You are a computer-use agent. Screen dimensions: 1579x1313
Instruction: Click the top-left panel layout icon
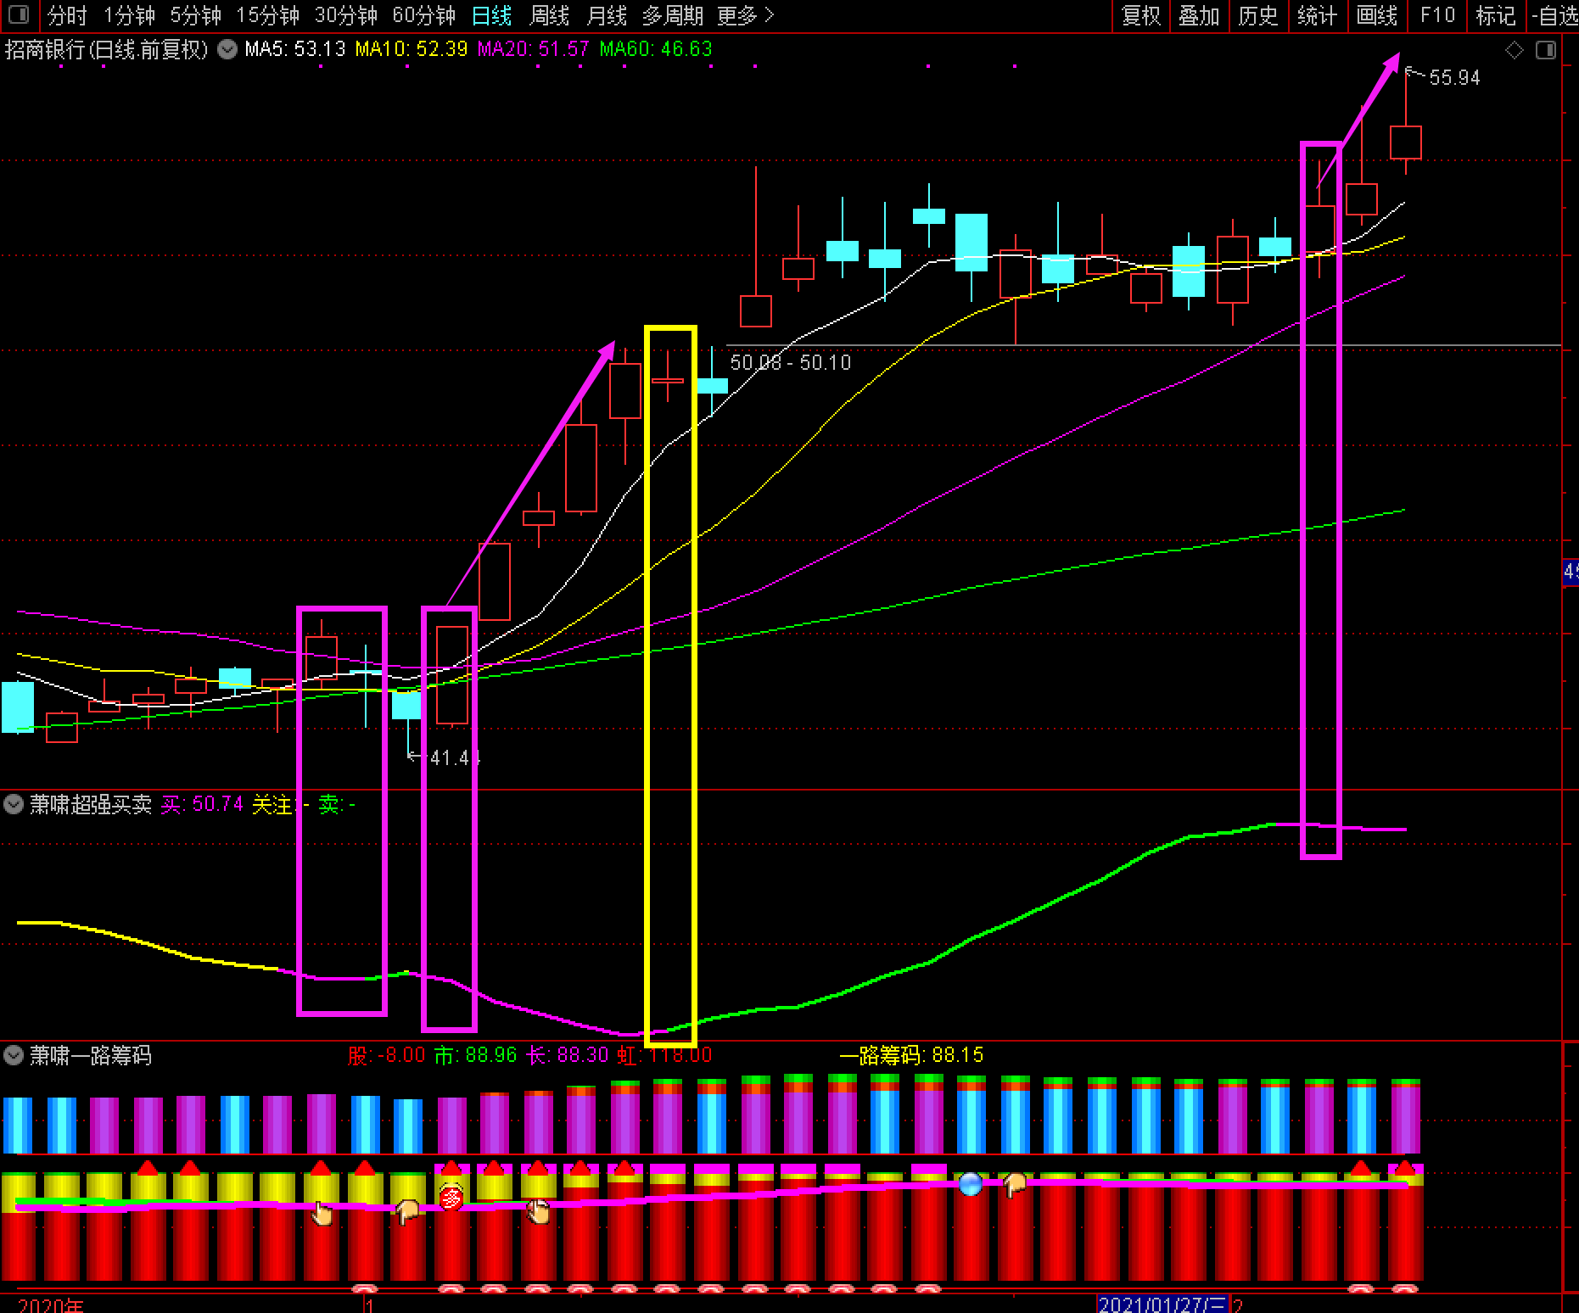coord(18,15)
